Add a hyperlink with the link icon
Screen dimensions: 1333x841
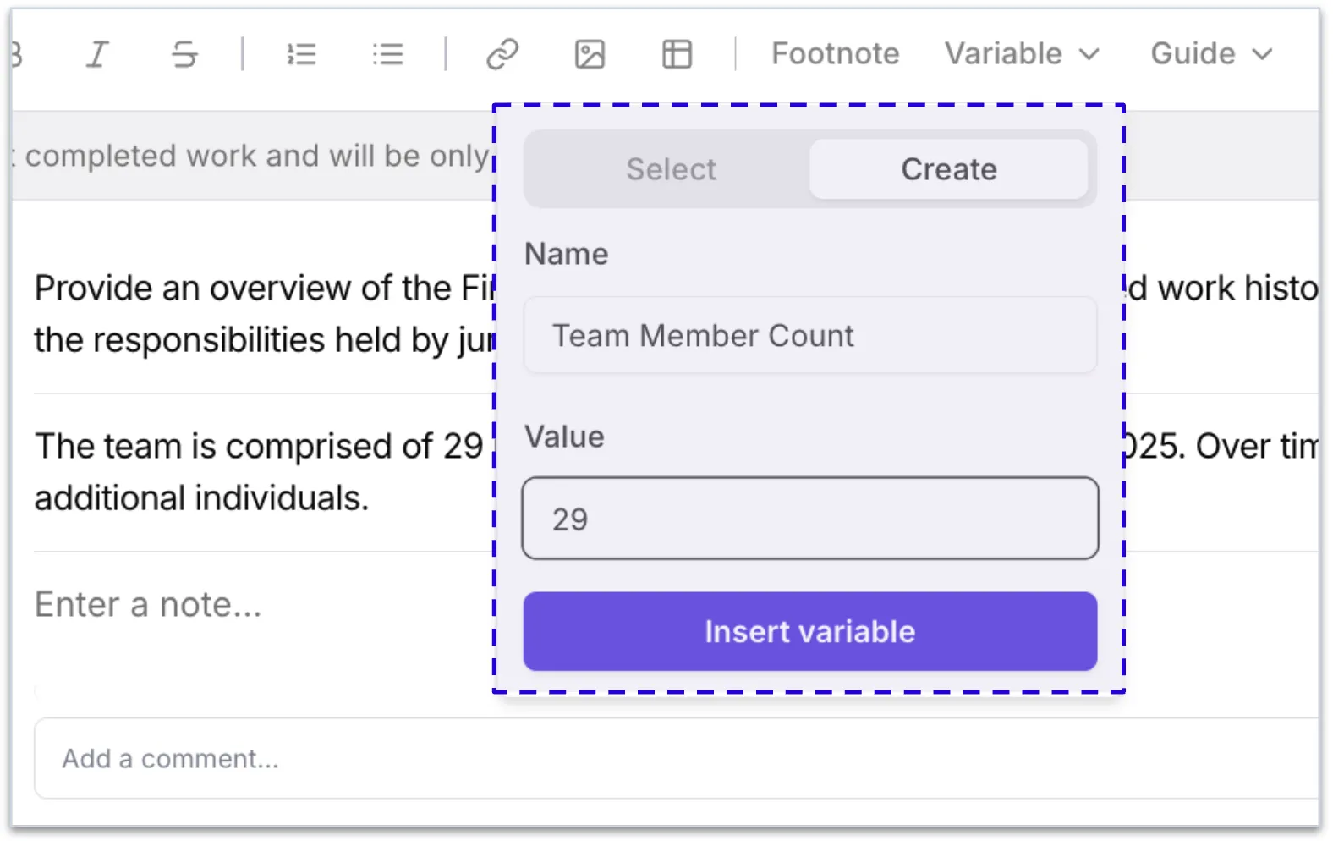(502, 54)
